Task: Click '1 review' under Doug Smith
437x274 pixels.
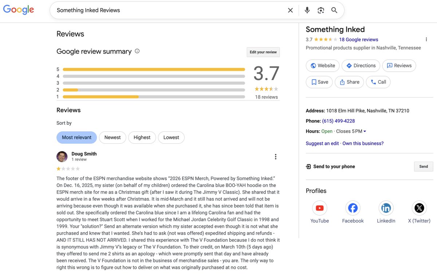Action: point(79,159)
